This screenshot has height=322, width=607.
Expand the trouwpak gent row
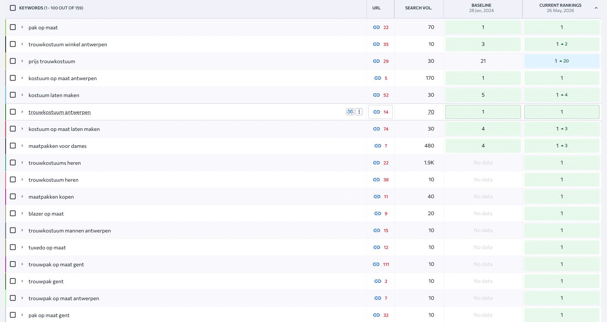(22, 281)
